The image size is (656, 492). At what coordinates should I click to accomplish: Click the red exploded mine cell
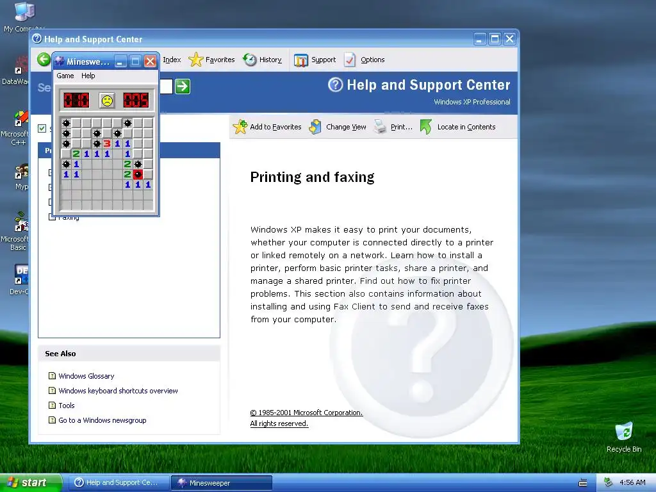click(138, 174)
